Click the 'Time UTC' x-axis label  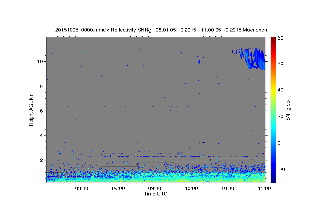156,194
